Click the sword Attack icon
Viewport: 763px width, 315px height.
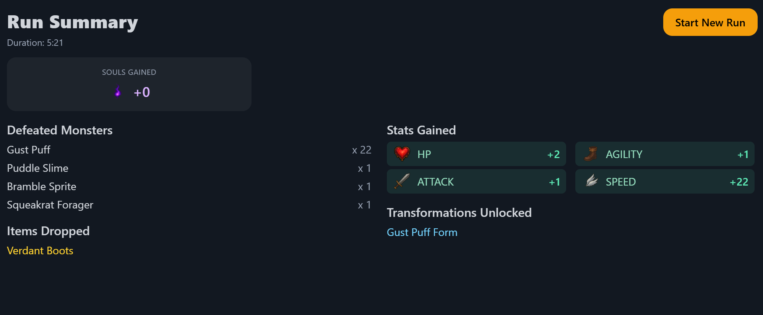click(x=402, y=181)
